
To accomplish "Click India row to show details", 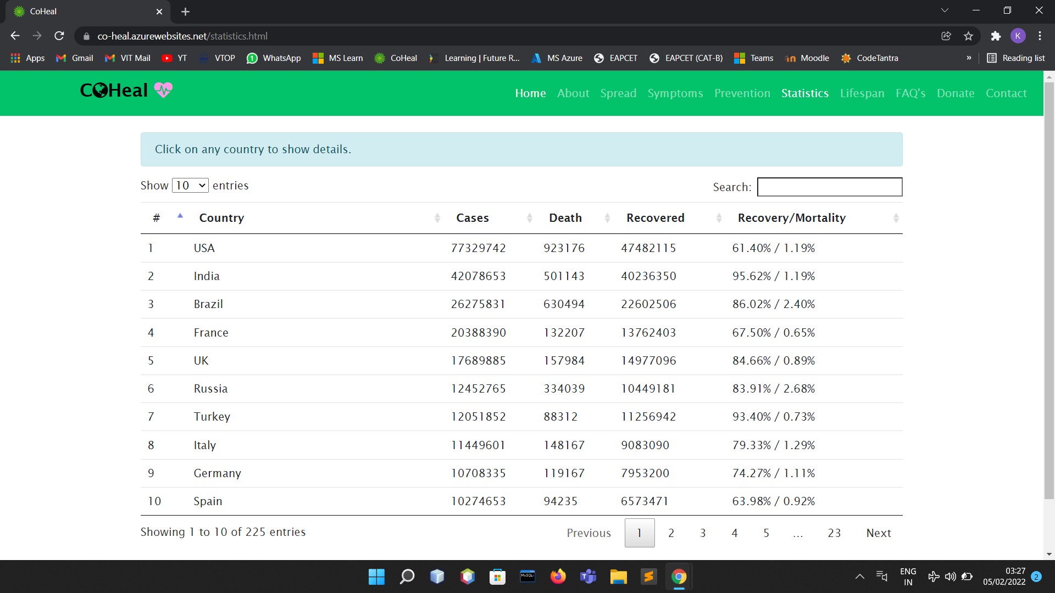I will coord(207,276).
